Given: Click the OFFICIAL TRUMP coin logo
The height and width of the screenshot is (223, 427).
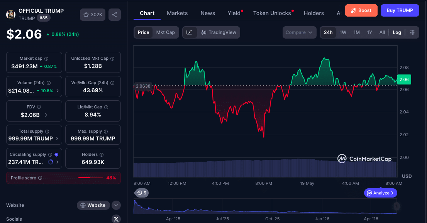Looking at the screenshot, I should click(11, 15).
